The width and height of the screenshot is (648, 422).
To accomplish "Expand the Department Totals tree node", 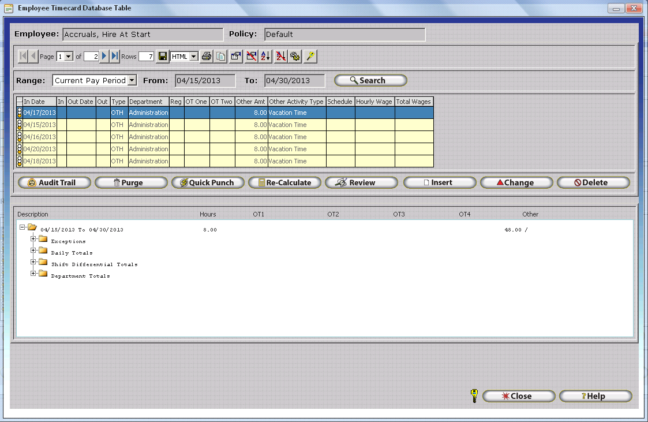I will pyautogui.click(x=34, y=275).
